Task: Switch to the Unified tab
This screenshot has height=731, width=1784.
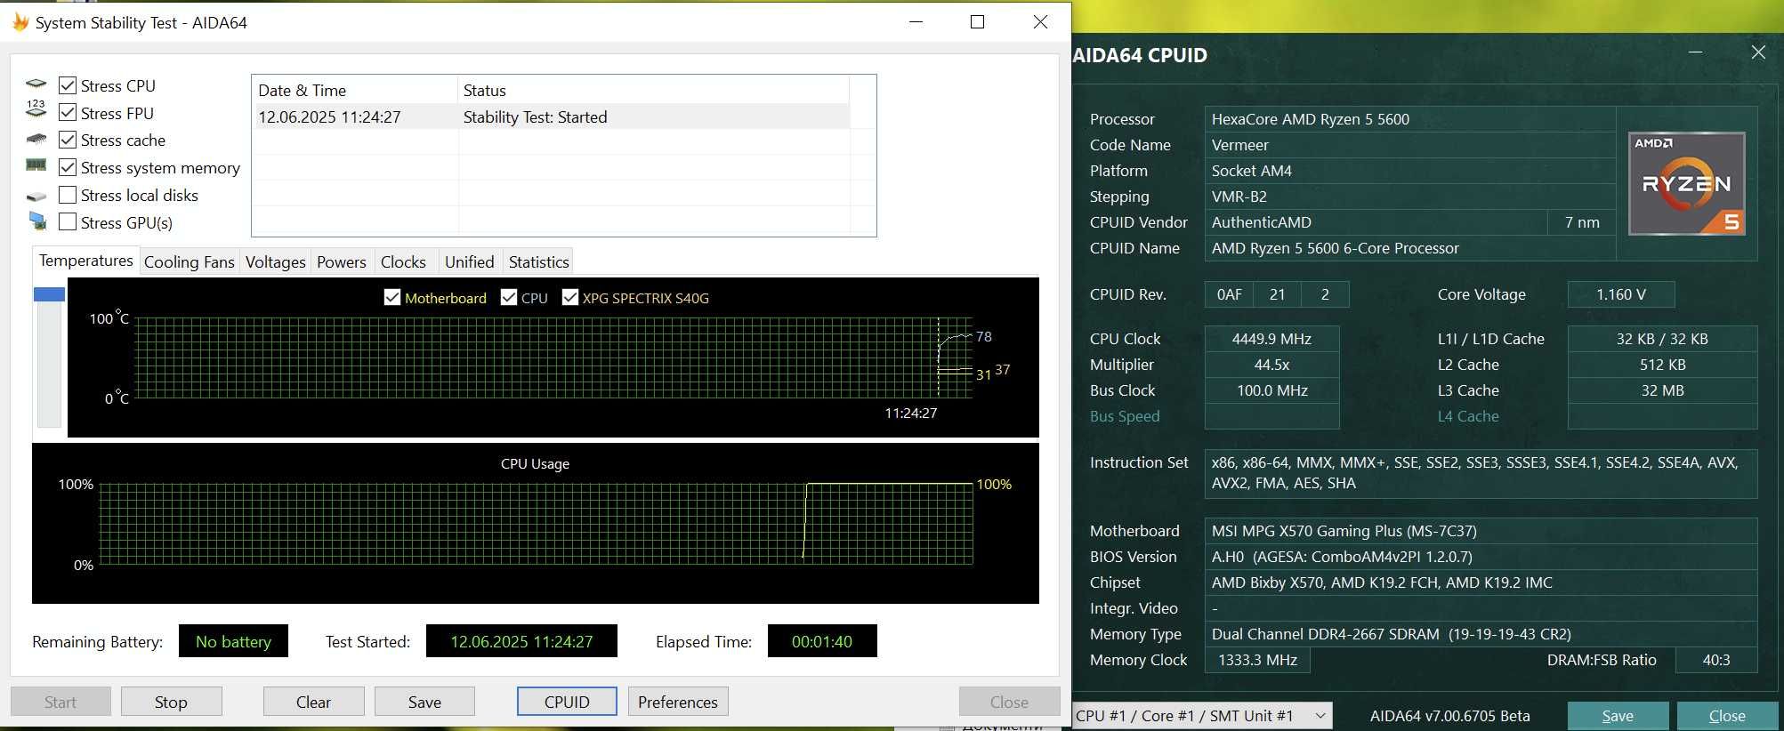Action: (x=469, y=261)
